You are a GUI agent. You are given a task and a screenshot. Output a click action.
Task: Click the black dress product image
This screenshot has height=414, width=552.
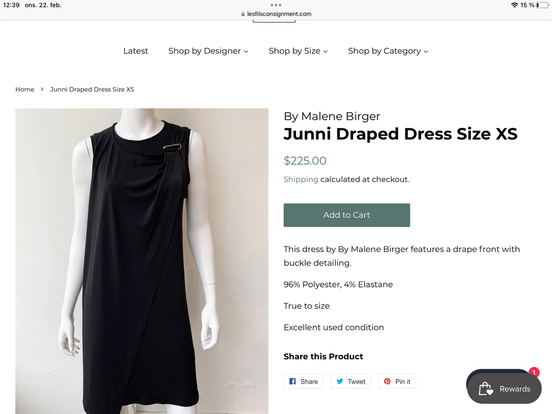141,261
